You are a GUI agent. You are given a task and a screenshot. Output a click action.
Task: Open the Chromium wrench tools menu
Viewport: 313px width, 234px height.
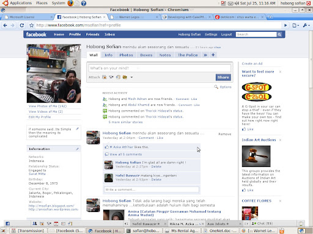click(x=306, y=26)
